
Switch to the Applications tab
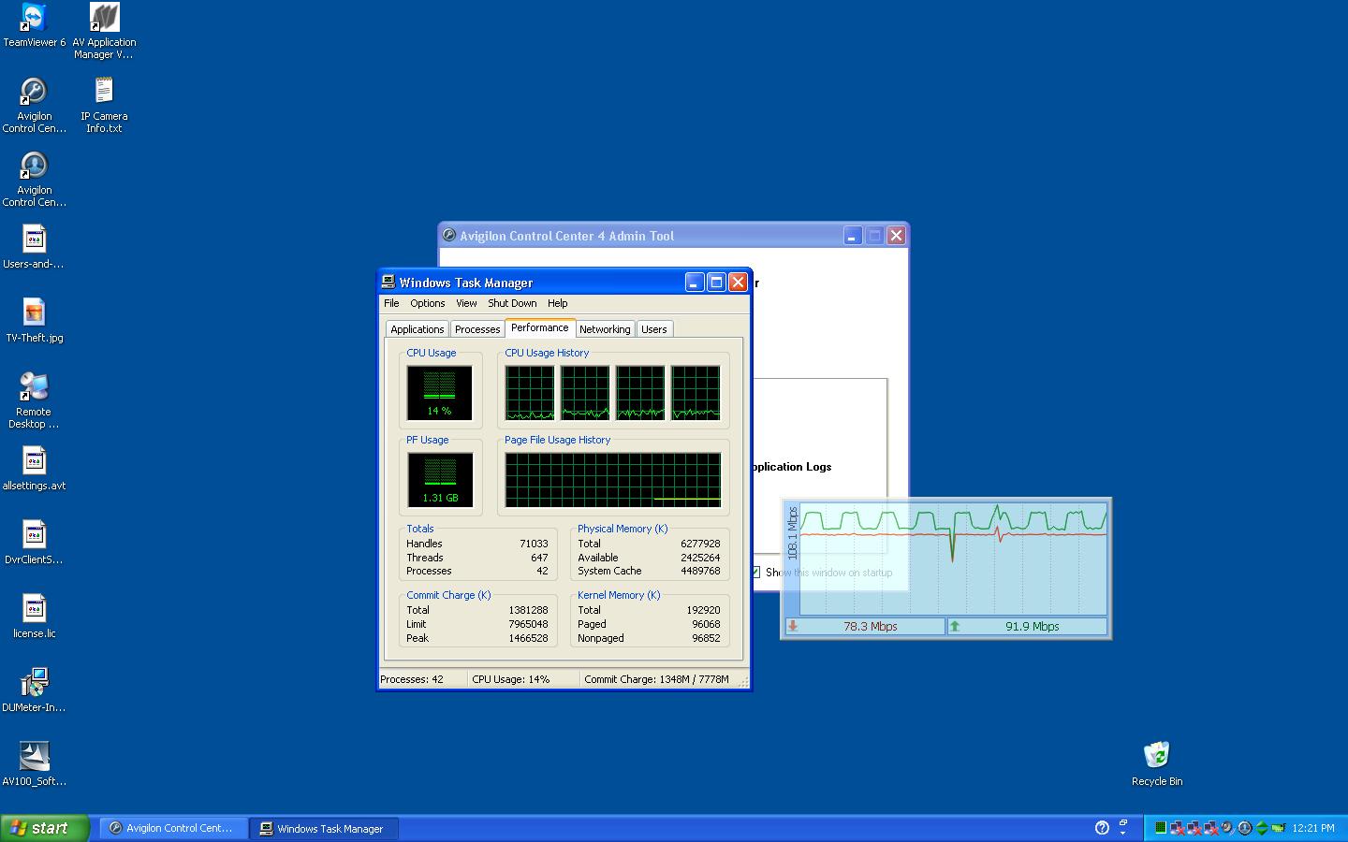(x=418, y=329)
